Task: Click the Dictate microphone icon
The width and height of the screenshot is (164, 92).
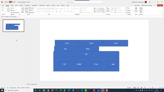Action: [x=136, y=9]
